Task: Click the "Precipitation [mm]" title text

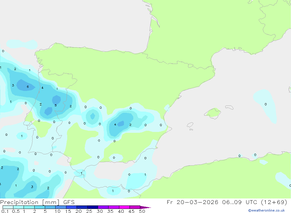Action: (x=30, y=202)
